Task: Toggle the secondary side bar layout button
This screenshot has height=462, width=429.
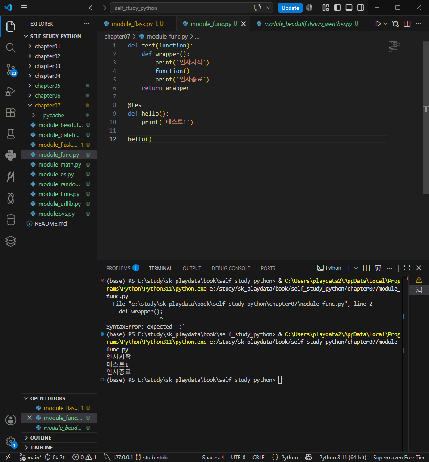Action: coord(361,8)
